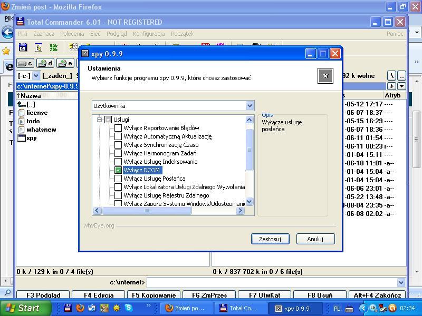The height and width of the screenshot is (316, 422).
Task: Check Wyłącz Synchronizację Czasu
Action: [x=118, y=145]
